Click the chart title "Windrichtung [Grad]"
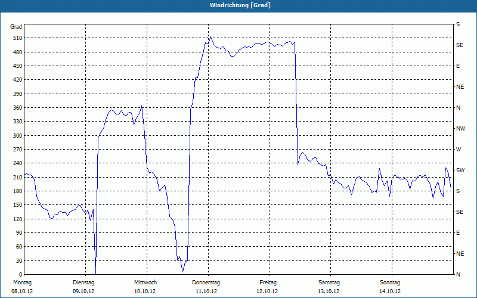This screenshot has width=477, height=298. pyautogui.click(x=240, y=5)
